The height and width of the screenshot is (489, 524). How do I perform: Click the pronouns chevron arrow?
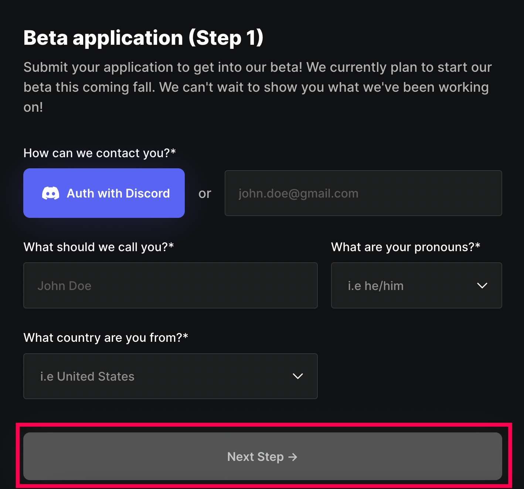482,286
